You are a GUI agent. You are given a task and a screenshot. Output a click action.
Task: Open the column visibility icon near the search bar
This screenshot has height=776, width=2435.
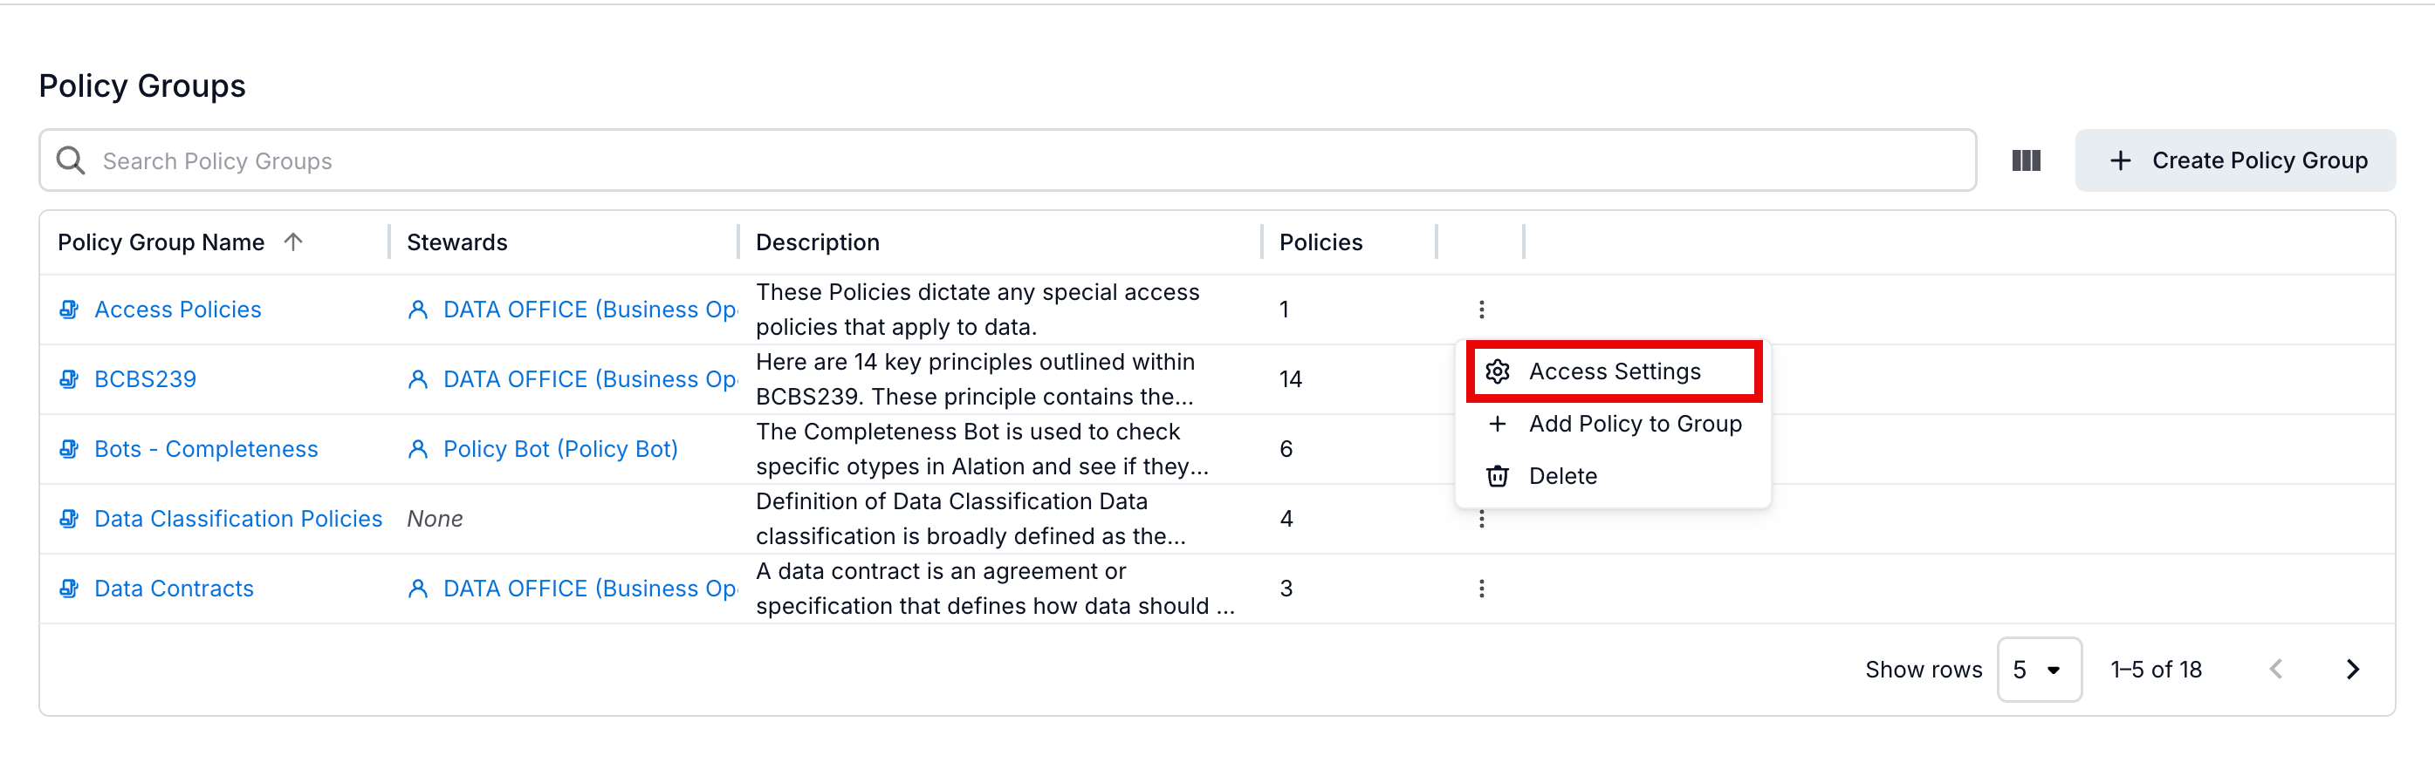point(2026,160)
